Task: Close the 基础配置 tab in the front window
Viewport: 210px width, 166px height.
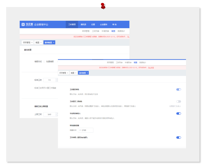Action: point(87,73)
